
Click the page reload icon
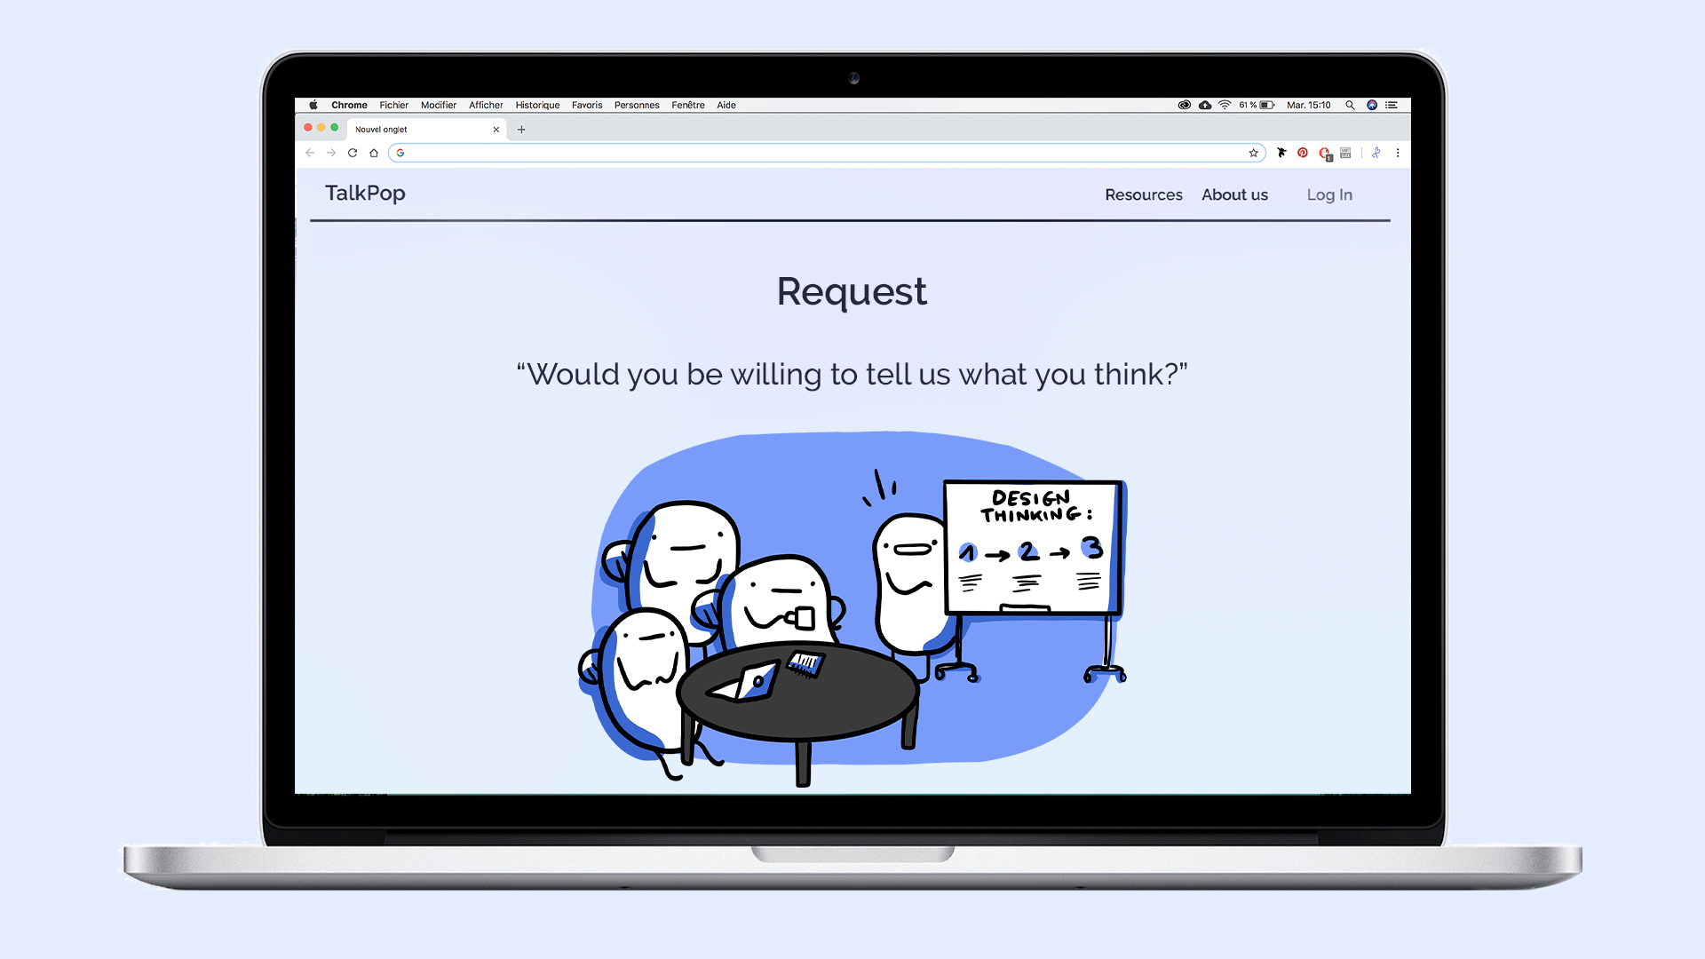353,153
